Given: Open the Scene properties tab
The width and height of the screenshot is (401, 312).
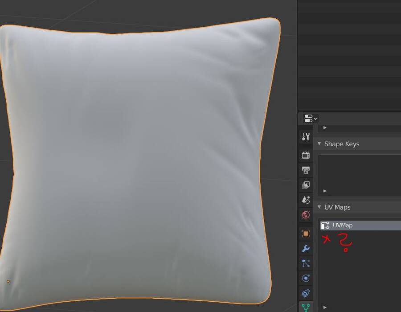Looking at the screenshot, I should coord(306,200).
